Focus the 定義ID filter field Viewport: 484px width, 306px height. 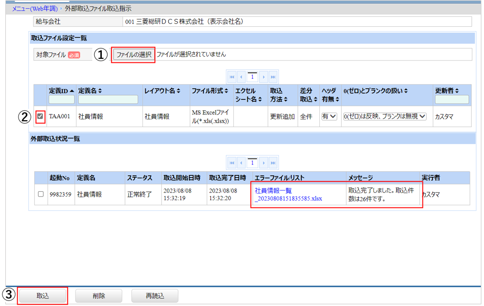[x=62, y=99]
